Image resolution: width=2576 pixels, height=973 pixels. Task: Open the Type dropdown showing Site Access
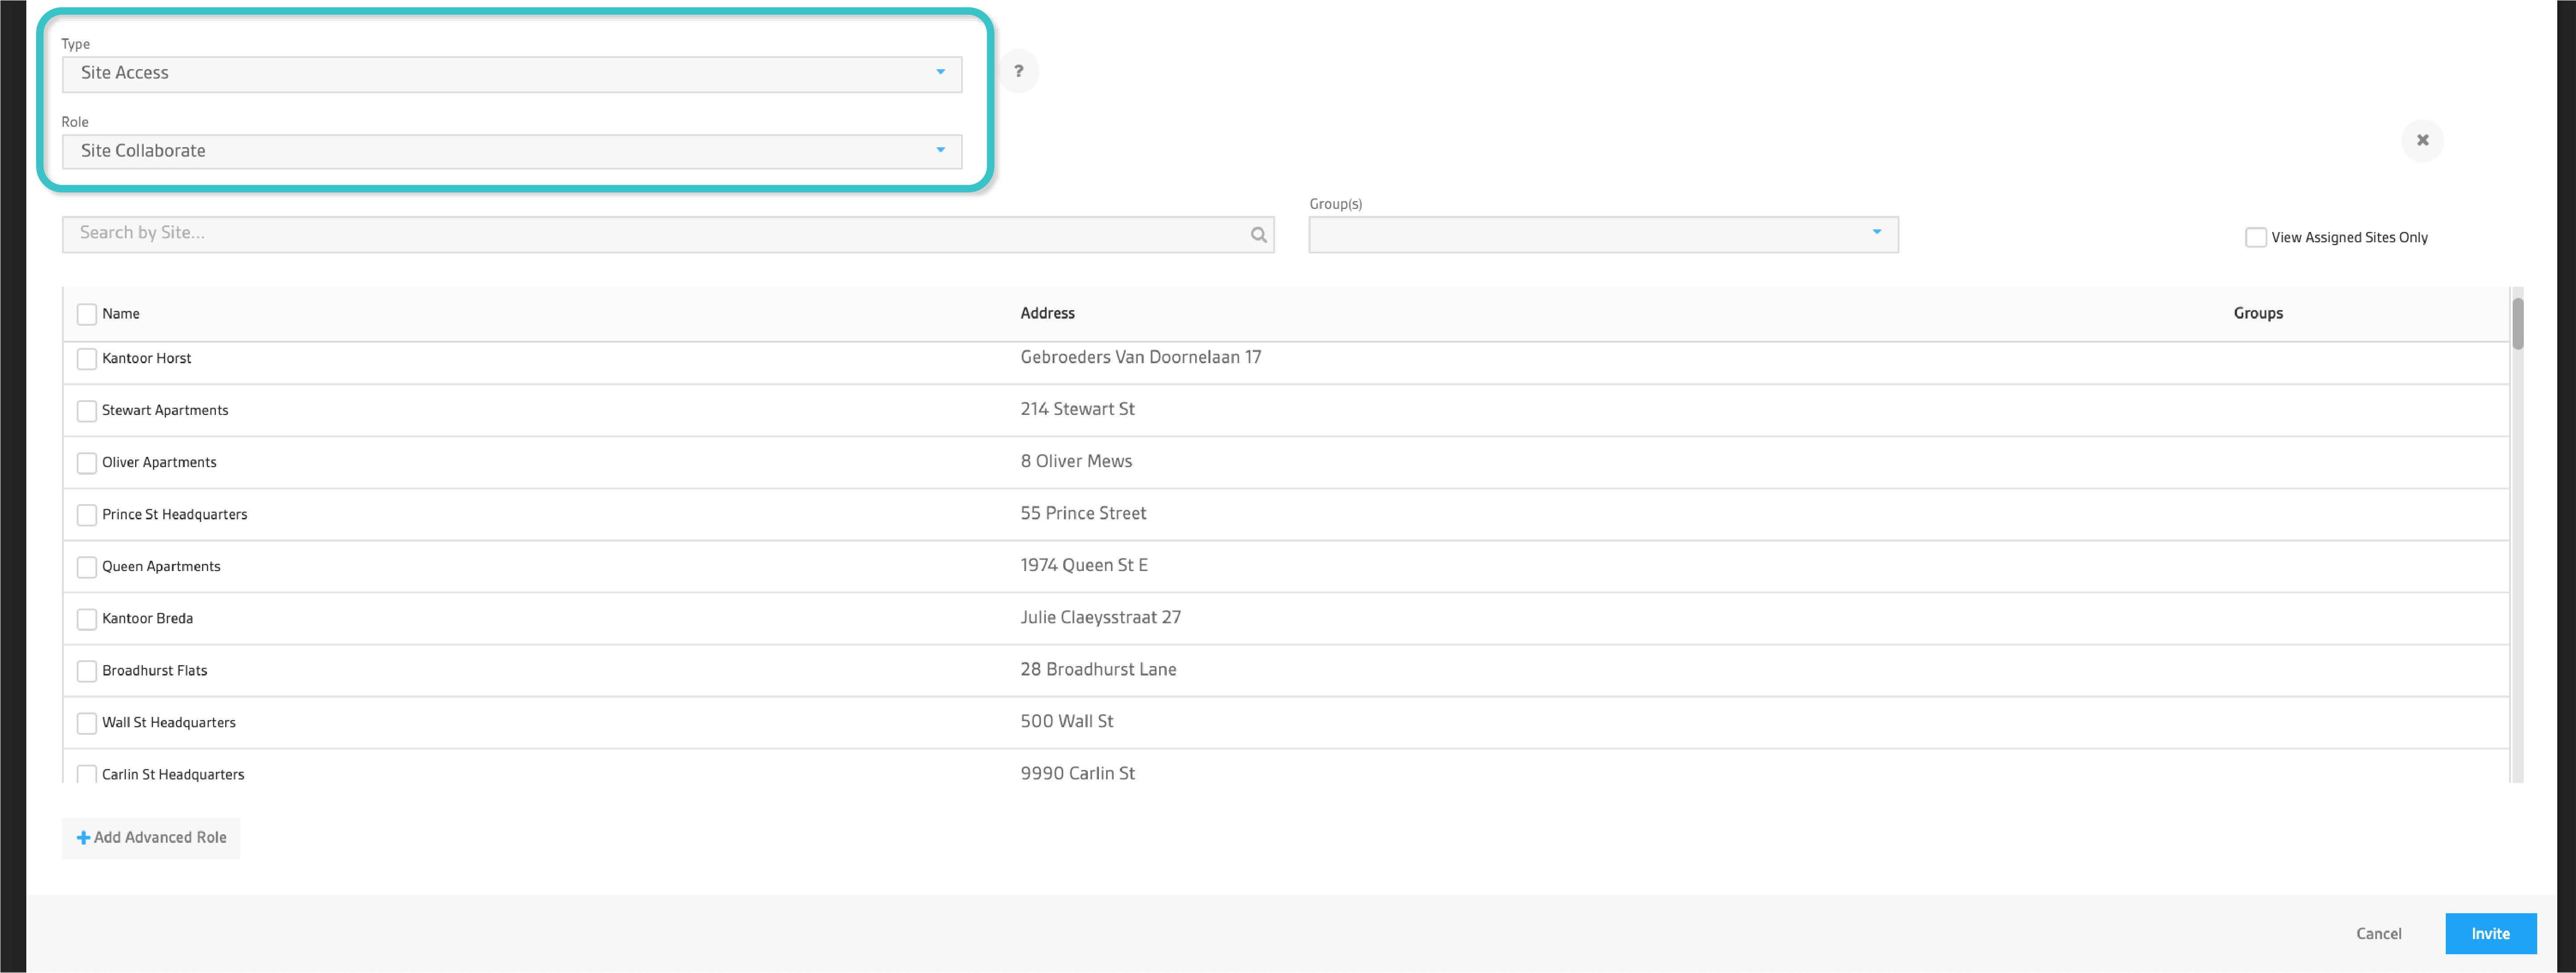[512, 74]
